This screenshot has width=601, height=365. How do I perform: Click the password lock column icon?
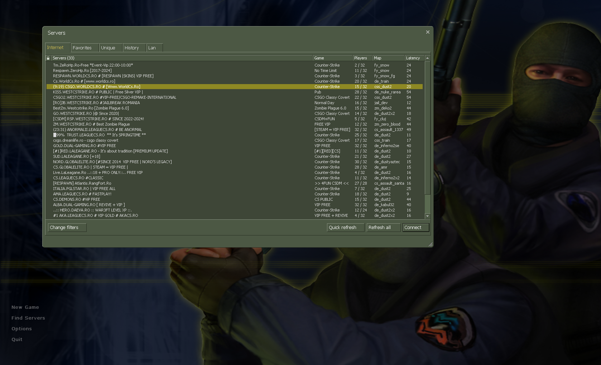click(x=48, y=58)
